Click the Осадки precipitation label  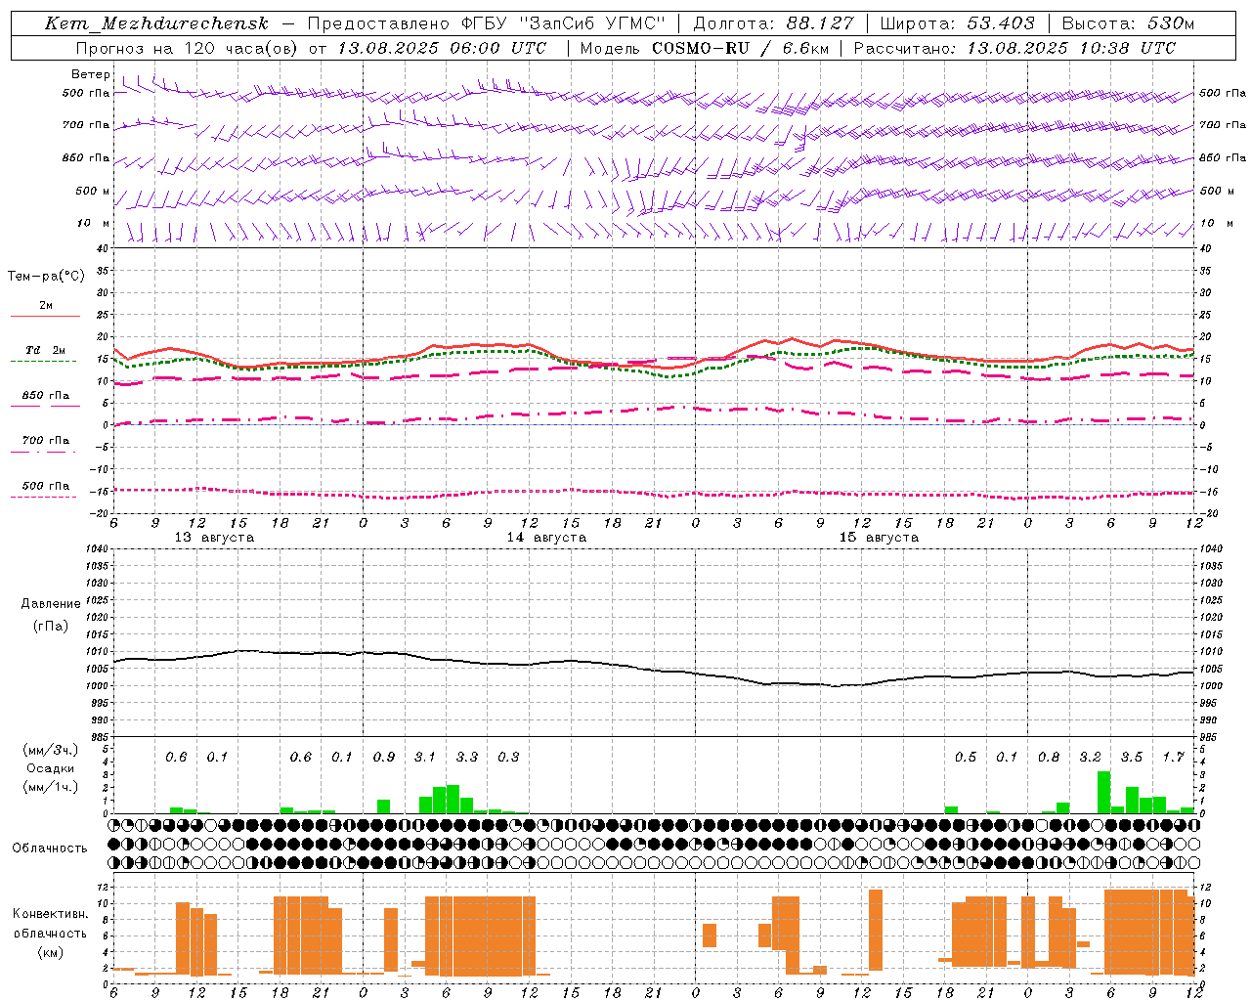pyautogui.click(x=50, y=768)
